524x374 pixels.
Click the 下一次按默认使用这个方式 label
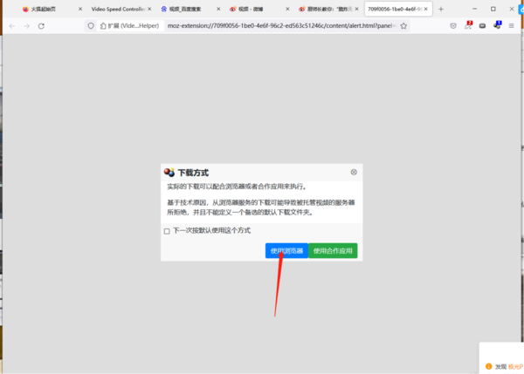coord(211,230)
